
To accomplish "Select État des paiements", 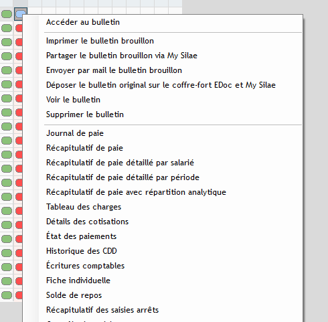I will (81, 236).
